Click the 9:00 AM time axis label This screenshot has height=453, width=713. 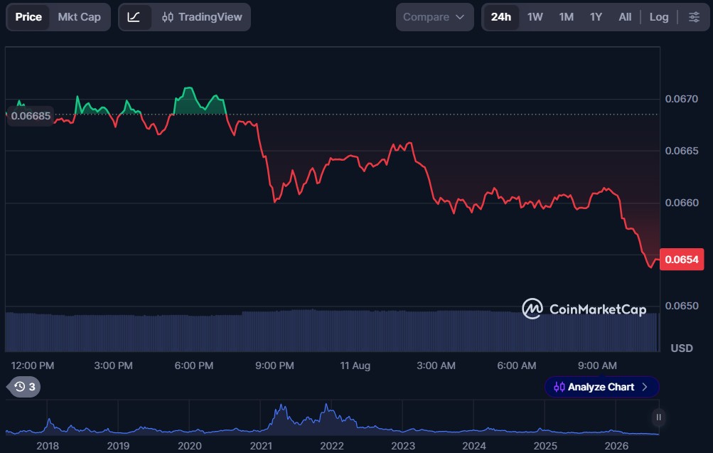[x=598, y=366]
